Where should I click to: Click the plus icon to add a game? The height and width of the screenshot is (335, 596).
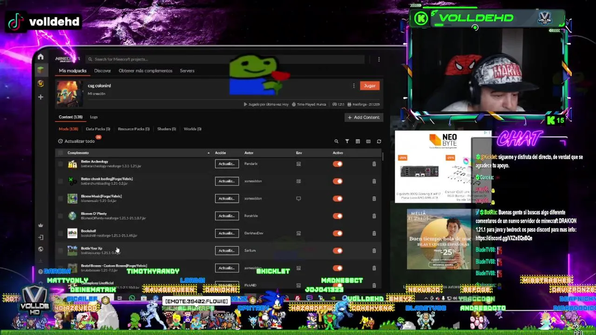(41, 97)
